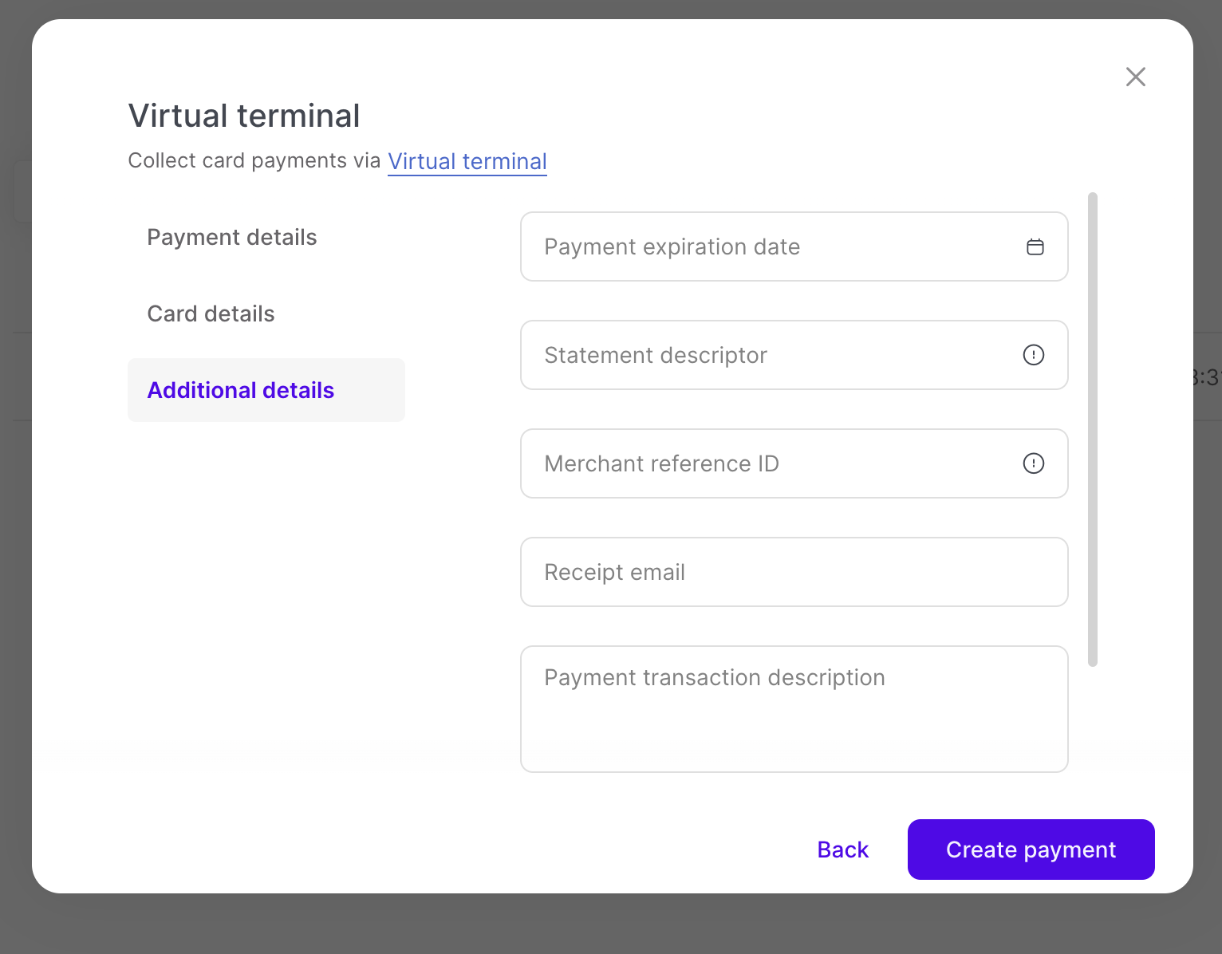This screenshot has height=954, width=1222.
Task: Click the Receipt email field
Action: click(x=794, y=572)
